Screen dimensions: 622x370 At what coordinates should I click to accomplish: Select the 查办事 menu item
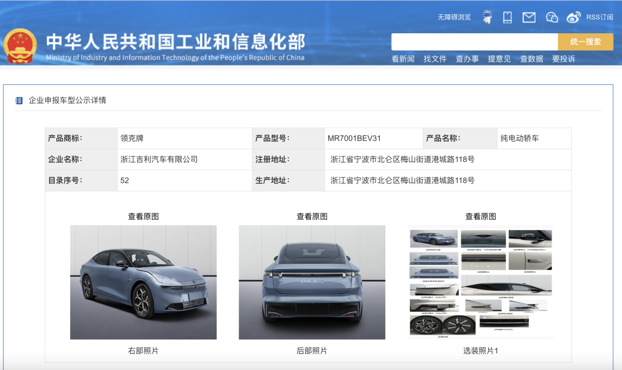pos(467,59)
